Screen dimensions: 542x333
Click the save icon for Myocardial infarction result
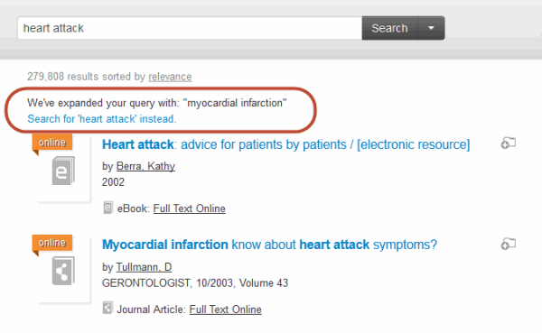point(508,245)
